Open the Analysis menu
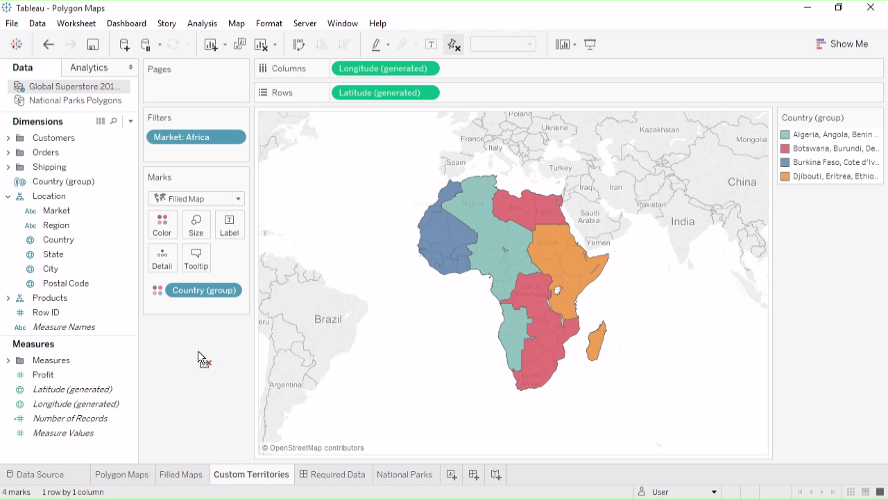 point(202,23)
